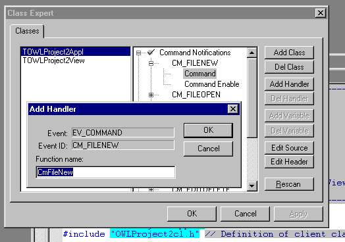
Task: Click the tree vertical scrollbar thumb
Action: 252,98
